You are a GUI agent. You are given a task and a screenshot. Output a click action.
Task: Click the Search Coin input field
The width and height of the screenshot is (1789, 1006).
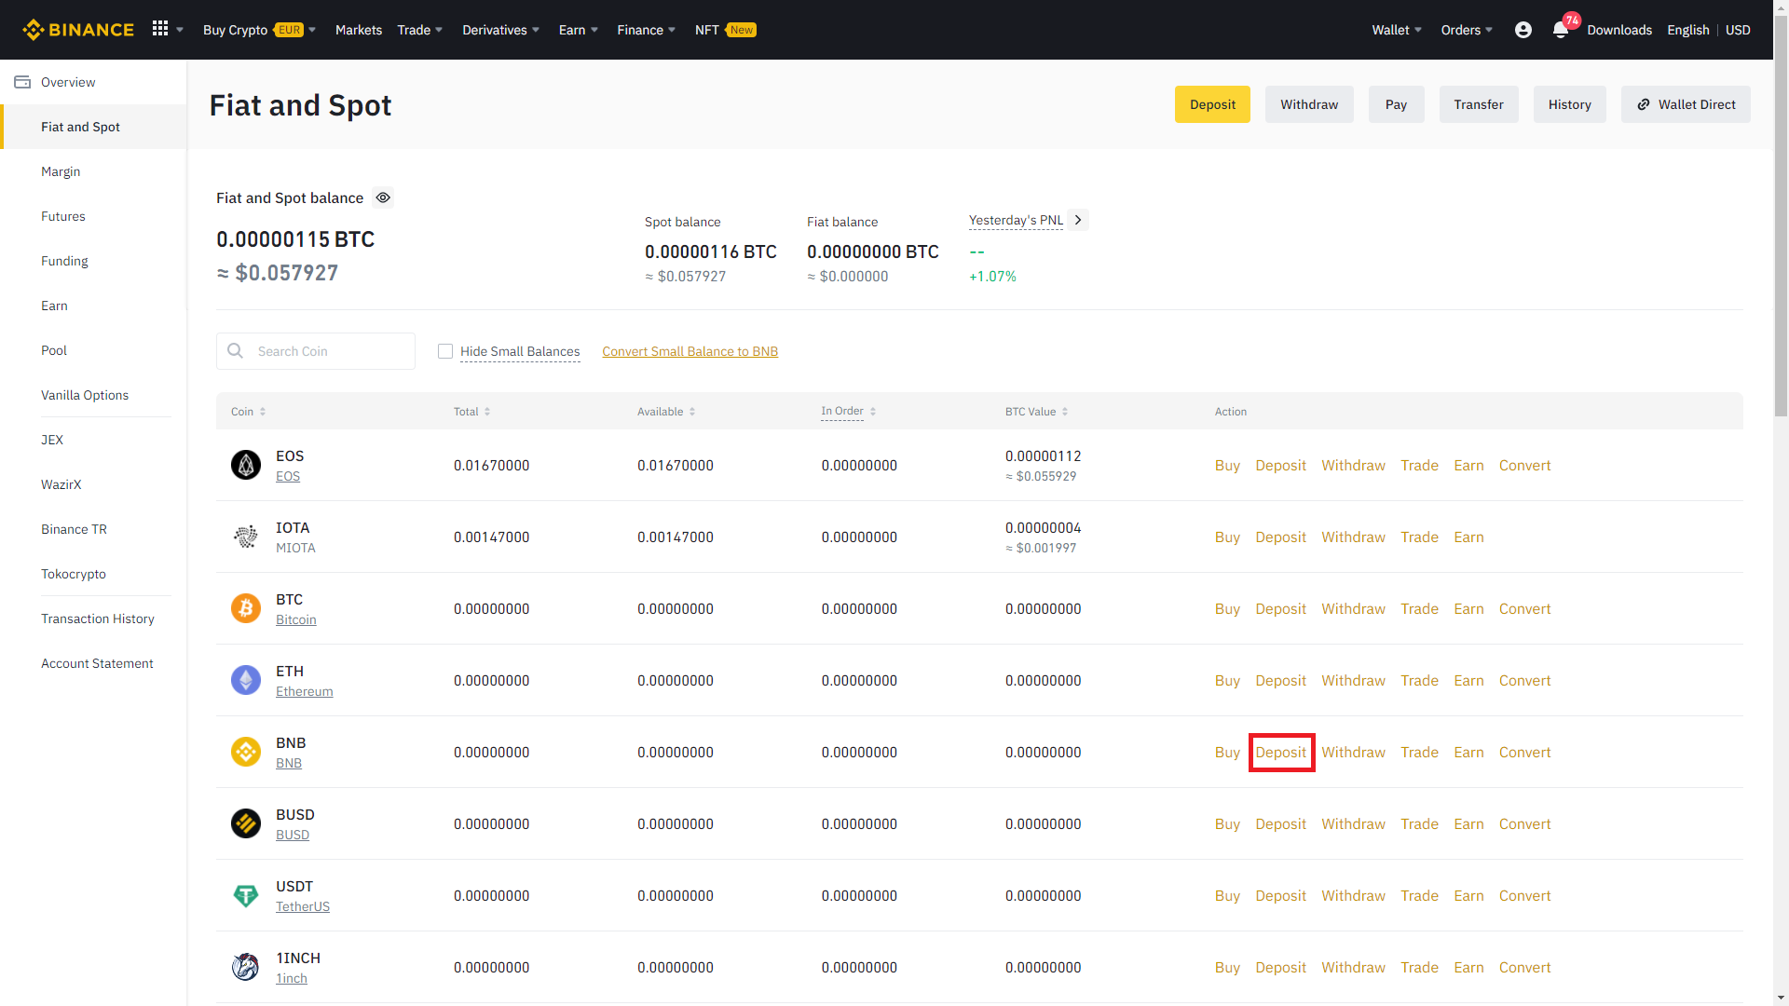coord(328,351)
